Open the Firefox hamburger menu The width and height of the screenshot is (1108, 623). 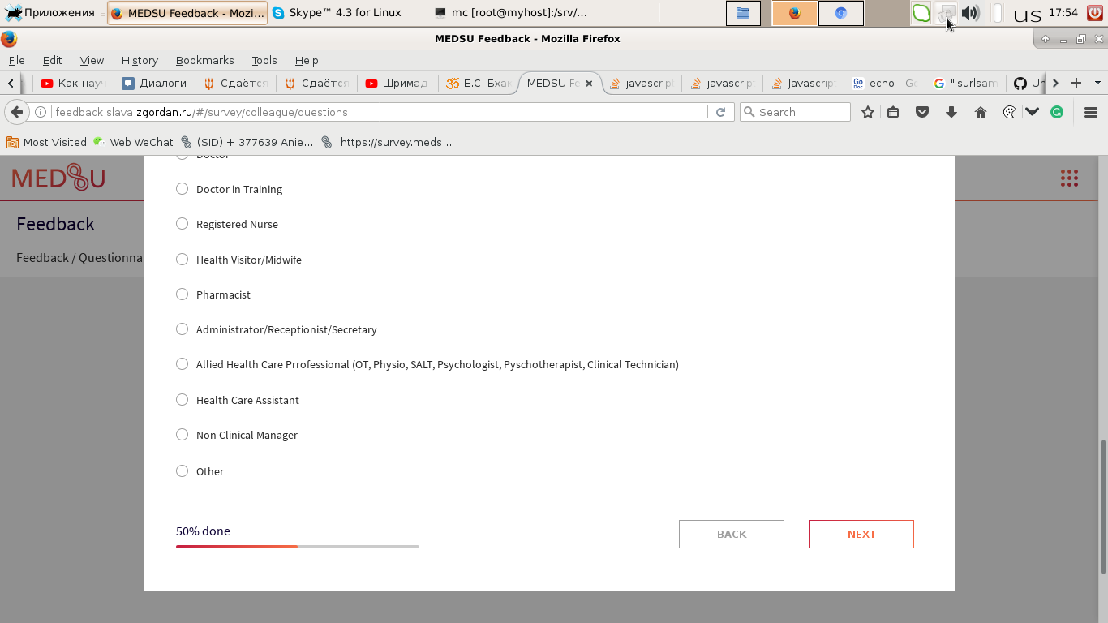[1091, 112]
